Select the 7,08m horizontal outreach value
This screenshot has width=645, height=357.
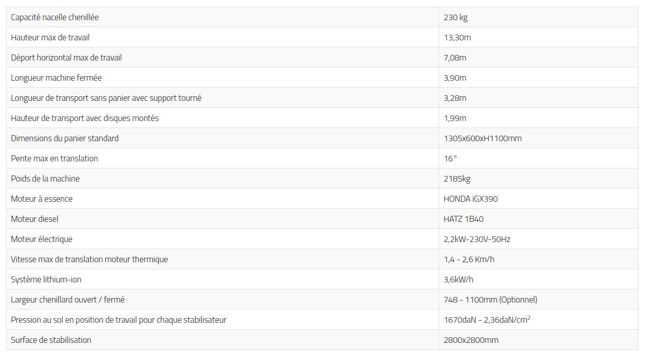455,57
